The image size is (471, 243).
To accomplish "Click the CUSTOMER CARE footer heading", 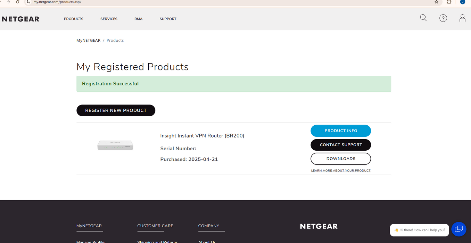I will tap(155, 226).
